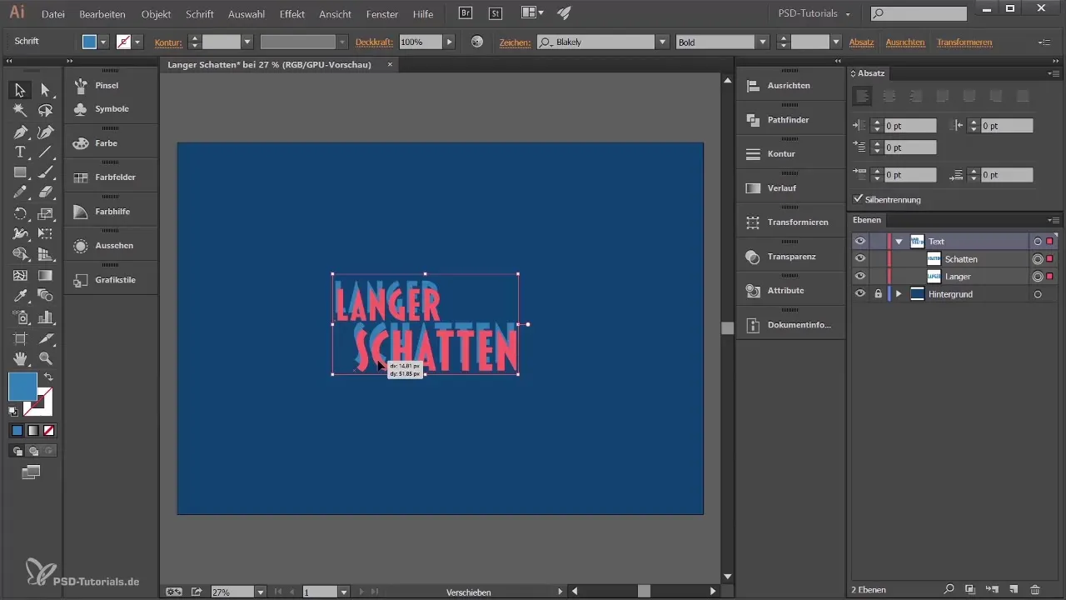
Task: Select the Scale tool
Action: click(x=46, y=214)
